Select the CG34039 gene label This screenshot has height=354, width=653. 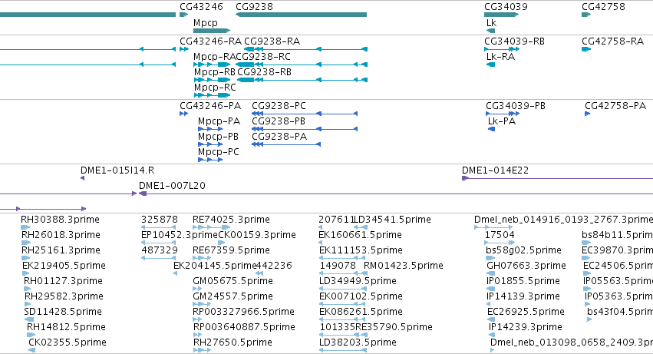click(506, 7)
